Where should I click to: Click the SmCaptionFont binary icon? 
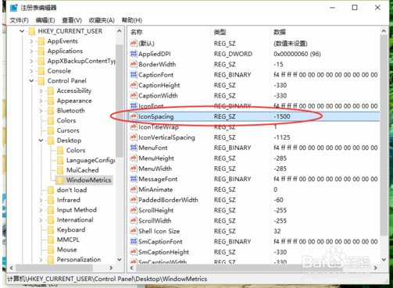(x=134, y=241)
